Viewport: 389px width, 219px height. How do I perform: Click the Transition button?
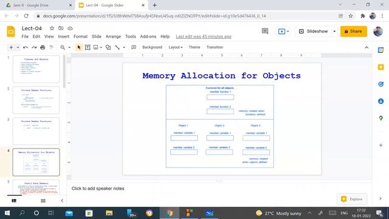pyautogui.click(x=215, y=47)
